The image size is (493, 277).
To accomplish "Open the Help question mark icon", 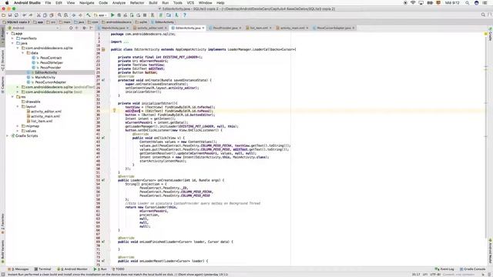I will [x=185, y=15].
